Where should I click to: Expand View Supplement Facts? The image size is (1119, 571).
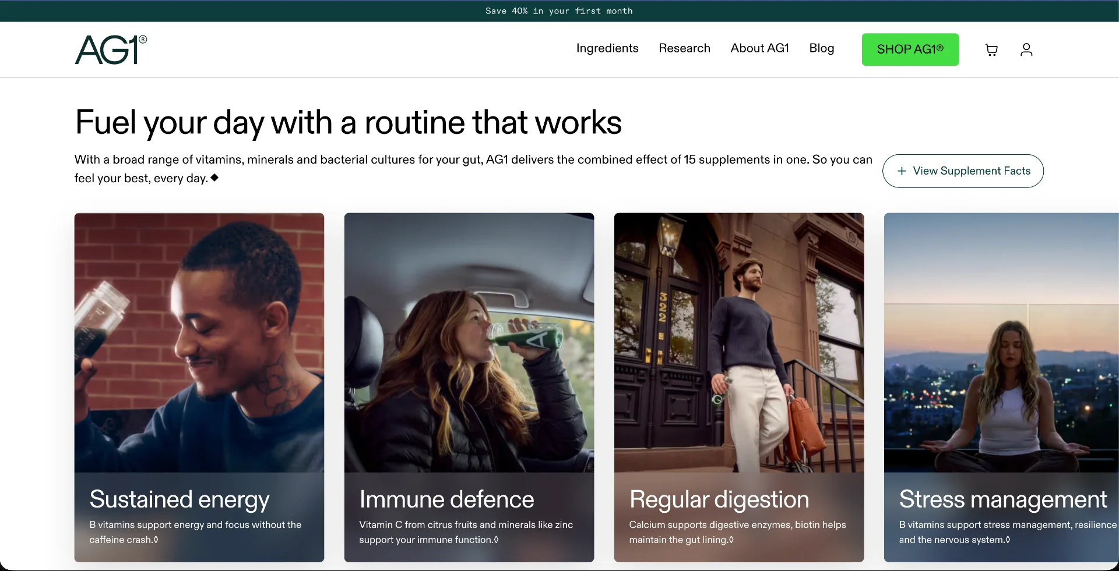click(x=963, y=171)
